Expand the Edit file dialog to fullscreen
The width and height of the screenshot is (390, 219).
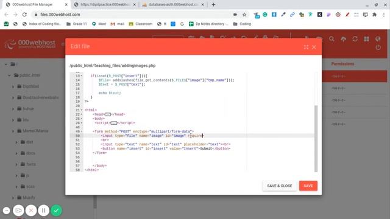pyautogui.click(x=306, y=47)
